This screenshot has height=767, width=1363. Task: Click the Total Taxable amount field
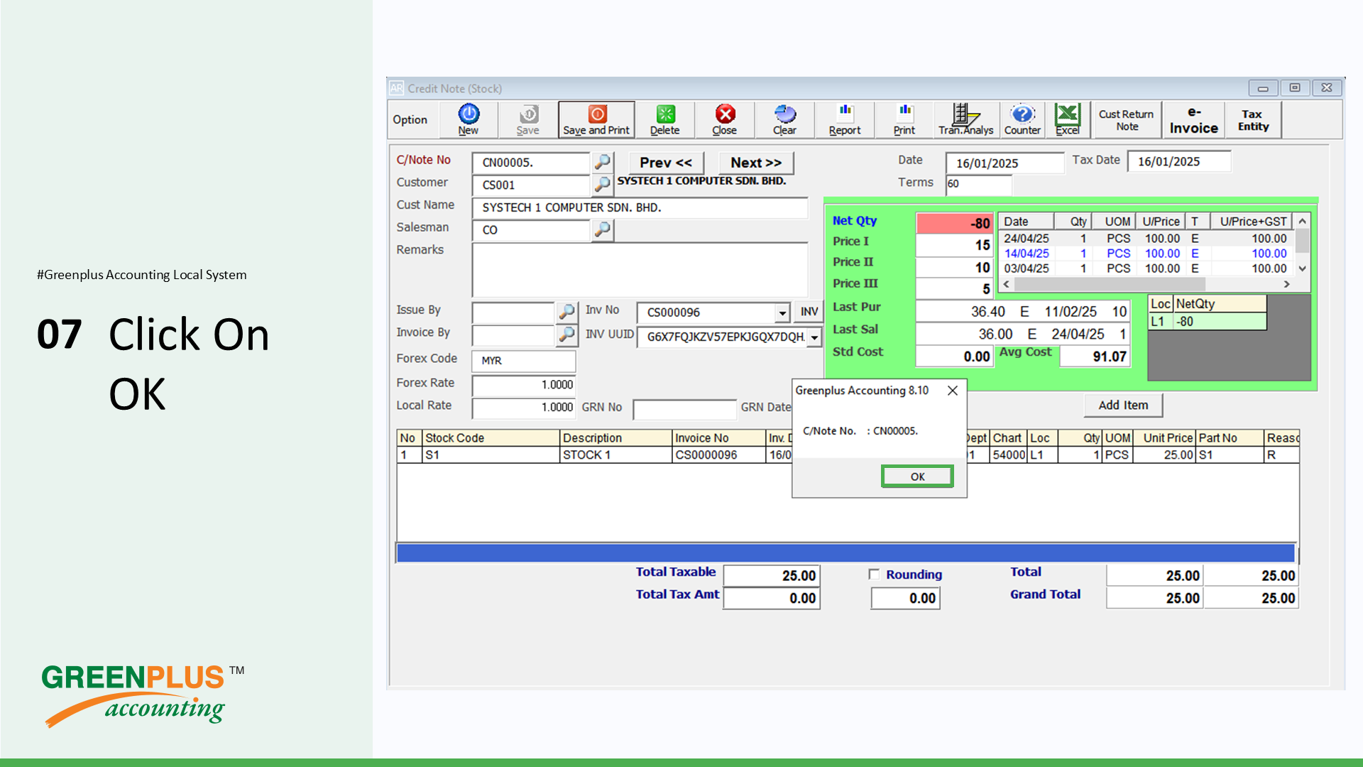(772, 576)
